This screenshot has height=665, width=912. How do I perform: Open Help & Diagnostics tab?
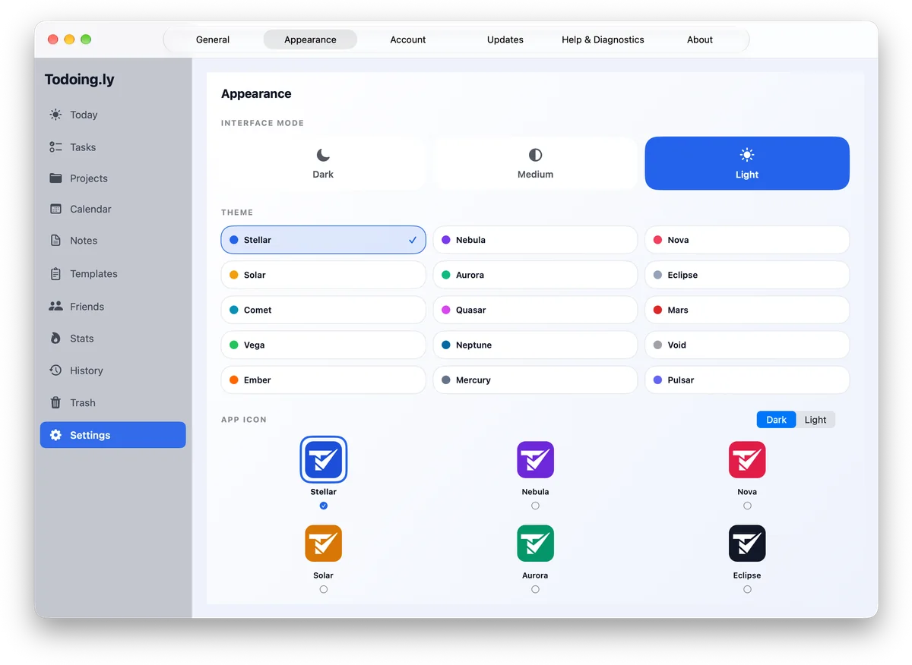tap(603, 39)
